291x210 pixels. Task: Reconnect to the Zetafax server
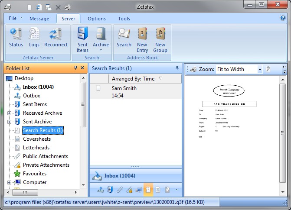point(56,37)
